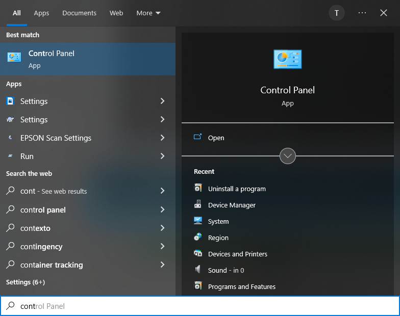Open recent item System
The image size is (400, 316).
[x=218, y=221]
